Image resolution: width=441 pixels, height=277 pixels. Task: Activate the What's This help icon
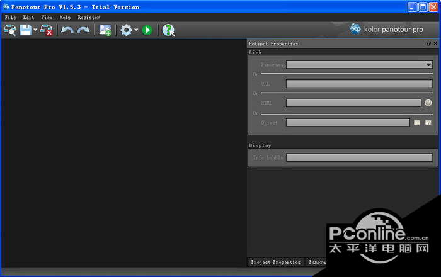pos(168,30)
